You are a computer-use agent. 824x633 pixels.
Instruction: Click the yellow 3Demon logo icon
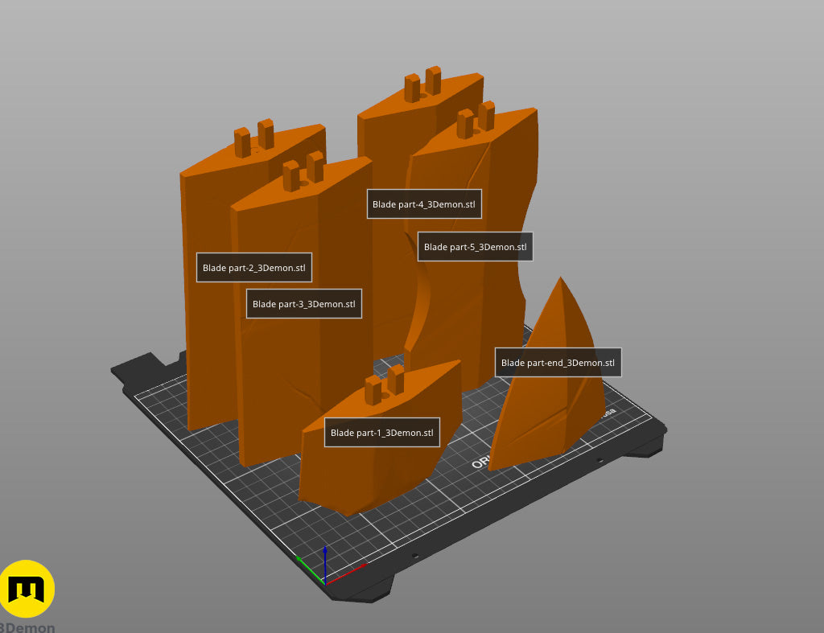27,589
